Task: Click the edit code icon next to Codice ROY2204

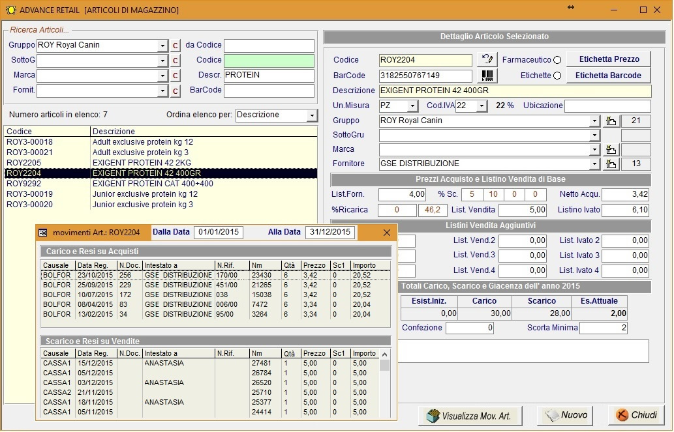Action: [x=487, y=59]
